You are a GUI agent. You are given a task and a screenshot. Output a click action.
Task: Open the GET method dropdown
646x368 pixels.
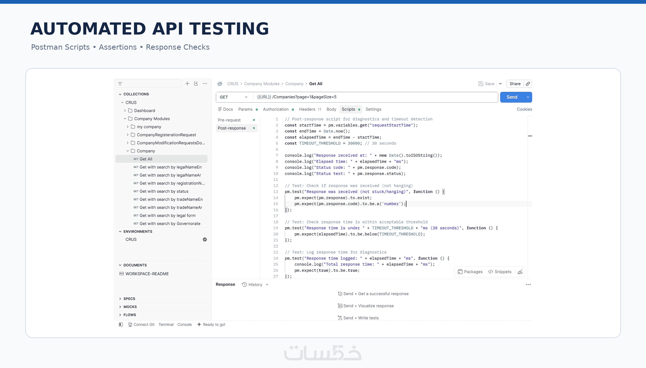point(233,97)
